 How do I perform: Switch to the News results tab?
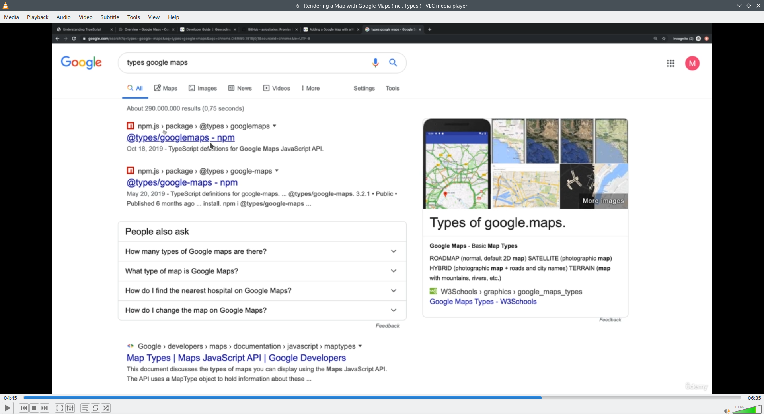pyautogui.click(x=240, y=88)
